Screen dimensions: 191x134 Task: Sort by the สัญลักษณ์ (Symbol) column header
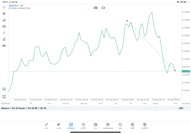[x=5, y=103]
